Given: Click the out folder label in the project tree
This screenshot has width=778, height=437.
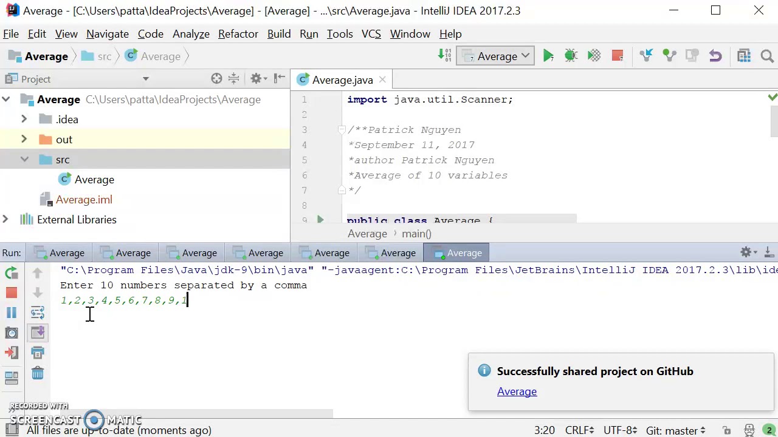Looking at the screenshot, I should coord(64,140).
